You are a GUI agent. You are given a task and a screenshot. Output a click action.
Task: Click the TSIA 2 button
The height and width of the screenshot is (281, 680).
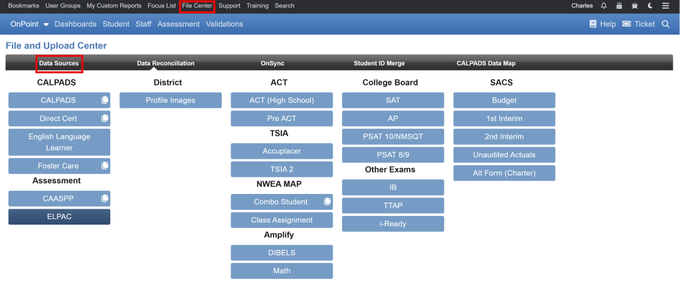tap(282, 169)
